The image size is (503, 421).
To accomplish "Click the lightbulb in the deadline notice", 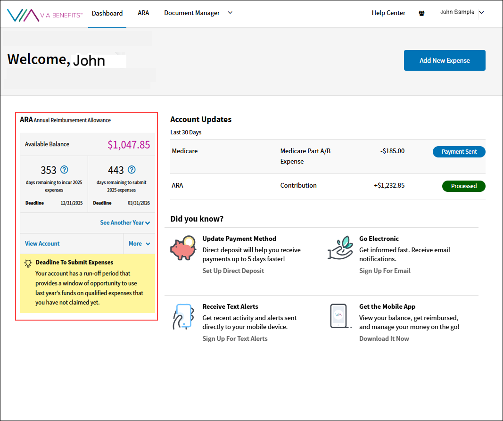I will coord(27,262).
